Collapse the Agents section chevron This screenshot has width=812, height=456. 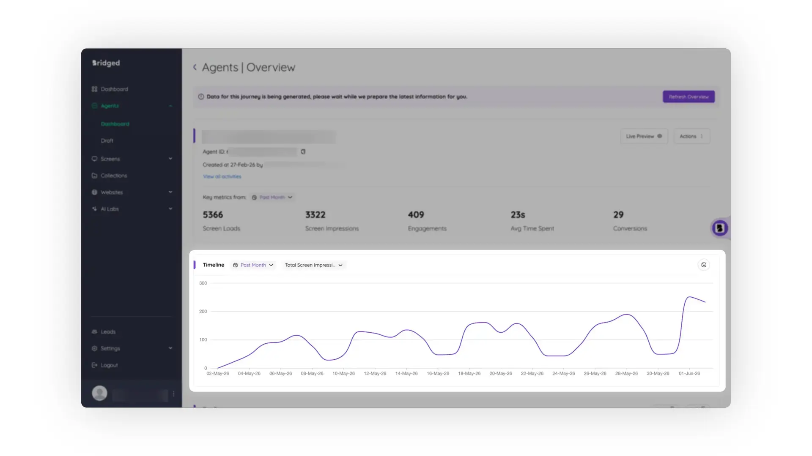[170, 106]
